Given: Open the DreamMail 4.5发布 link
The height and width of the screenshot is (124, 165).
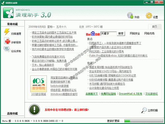Looking at the screenshot, I should pyautogui.click(x=131, y=94).
